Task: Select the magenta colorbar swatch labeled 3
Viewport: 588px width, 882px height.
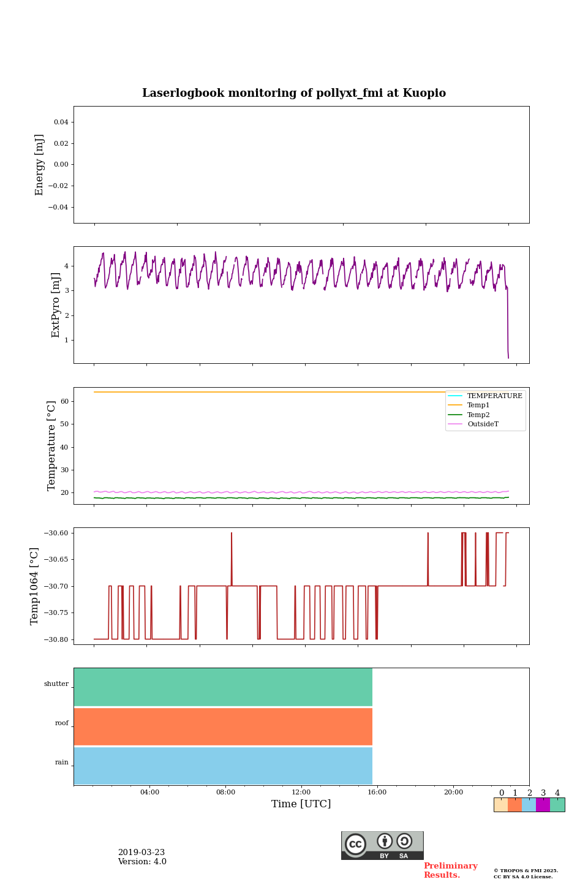Action: tap(543, 805)
